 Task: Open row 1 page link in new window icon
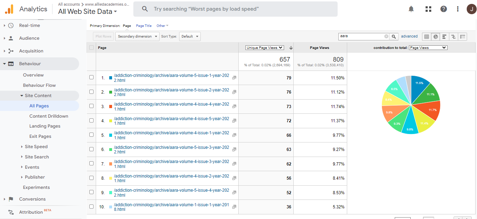click(234, 78)
